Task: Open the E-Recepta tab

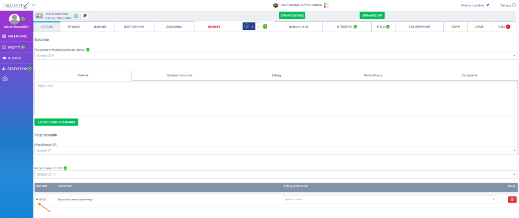Action: point(347,26)
